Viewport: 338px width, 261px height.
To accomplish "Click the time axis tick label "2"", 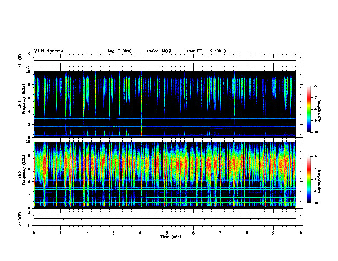I will point(87,233).
